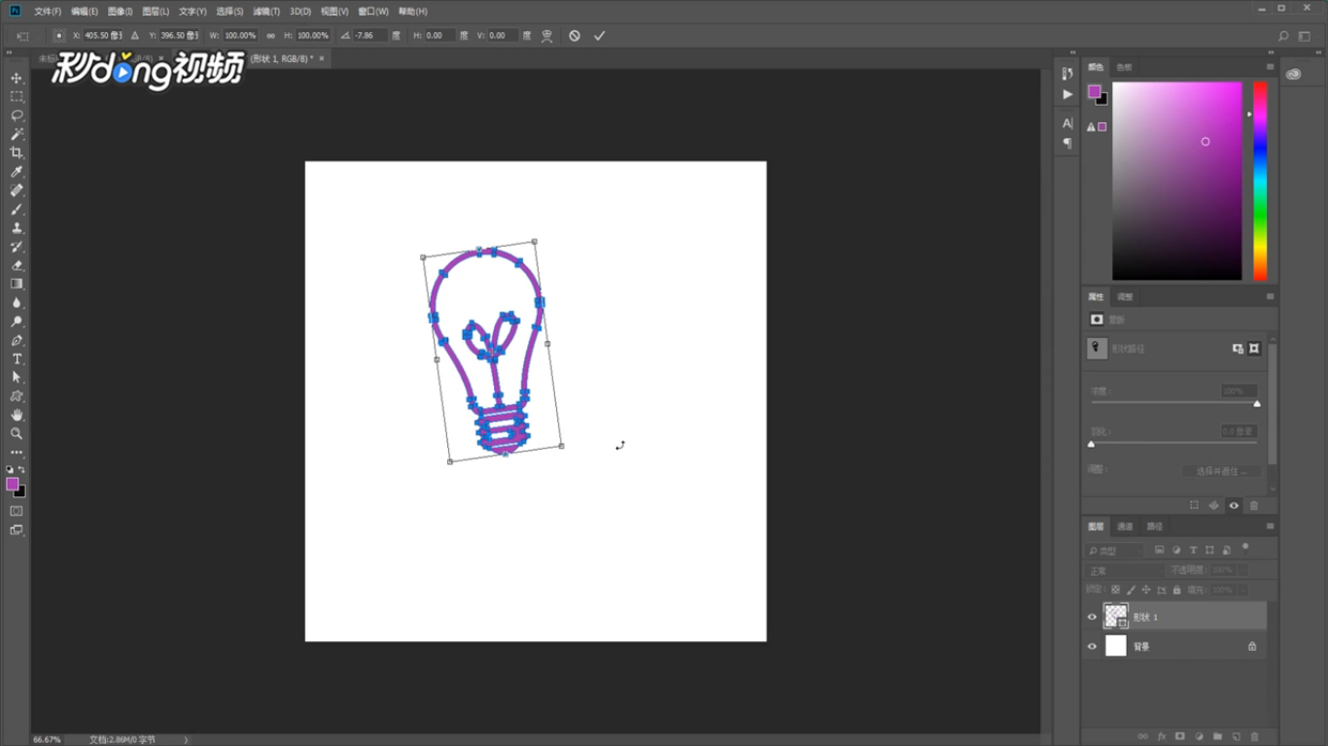Select the History Brush tool
This screenshot has width=1328, height=746.
pos(17,247)
